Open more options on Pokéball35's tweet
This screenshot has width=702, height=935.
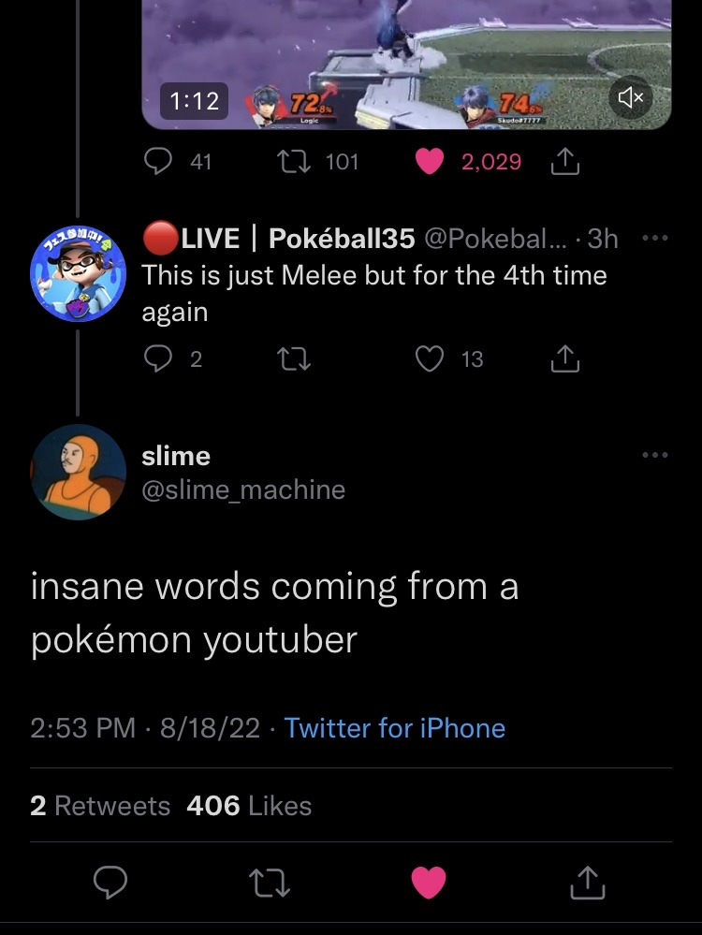(x=655, y=238)
